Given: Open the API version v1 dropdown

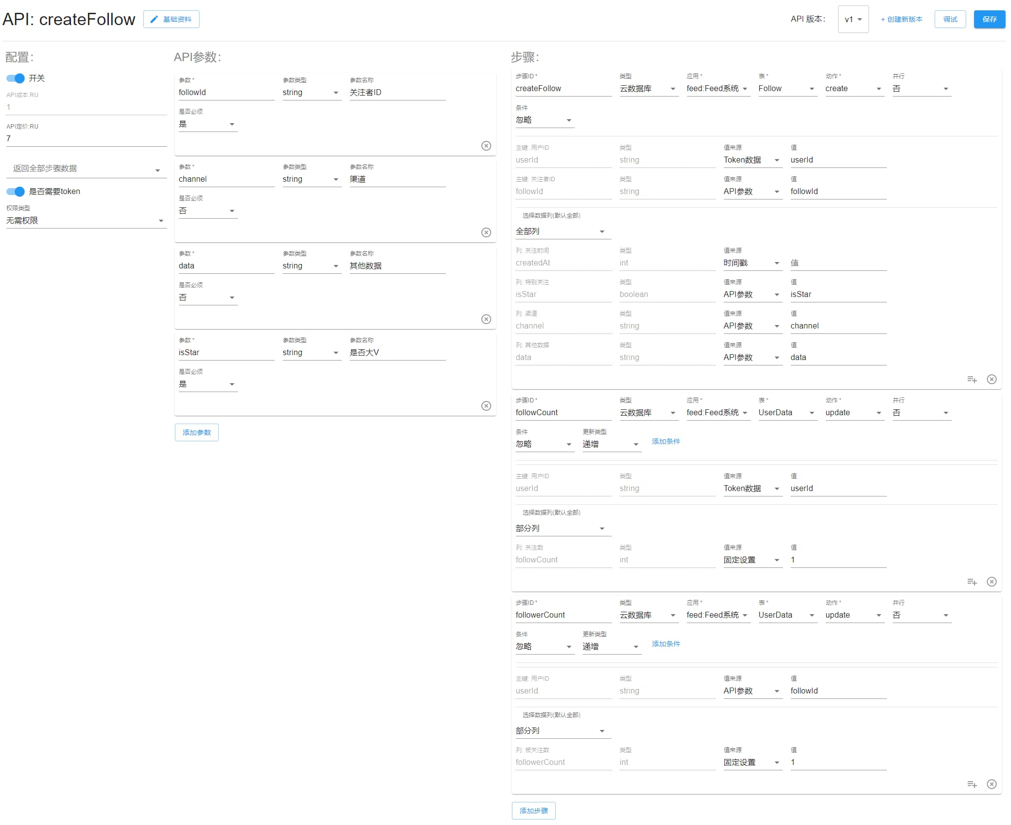Looking at the screenshot, I should click(x=853, y=20).
